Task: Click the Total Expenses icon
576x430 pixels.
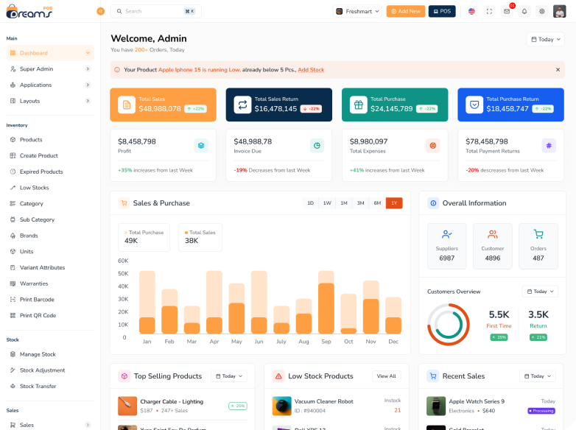Action: (x=433, y=146)
